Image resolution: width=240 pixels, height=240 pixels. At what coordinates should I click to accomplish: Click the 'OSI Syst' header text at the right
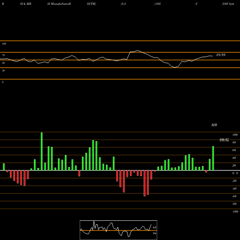[x=228, y=4]
